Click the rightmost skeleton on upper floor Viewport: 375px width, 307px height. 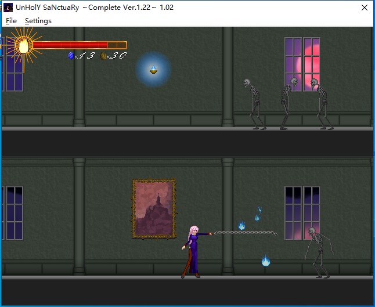point(321,103)
